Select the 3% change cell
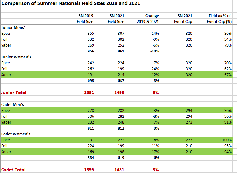The image size is (237, 173). [156, 111]
